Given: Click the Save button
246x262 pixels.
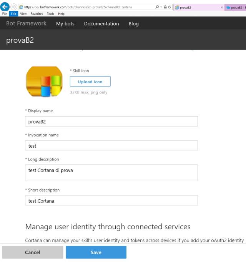Looking at the screenshot, I should (96, 252).
